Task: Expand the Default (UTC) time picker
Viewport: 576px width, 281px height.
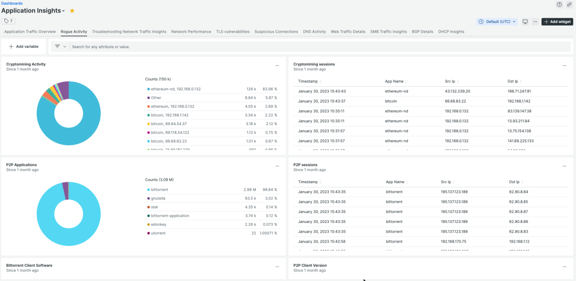Action: pos(497,22)
